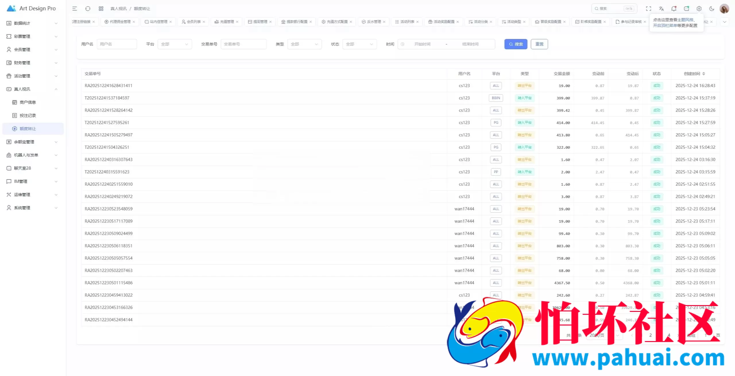
Task: Click the 真人视讯 breadcrumb
Action: [x=119, y=9]
